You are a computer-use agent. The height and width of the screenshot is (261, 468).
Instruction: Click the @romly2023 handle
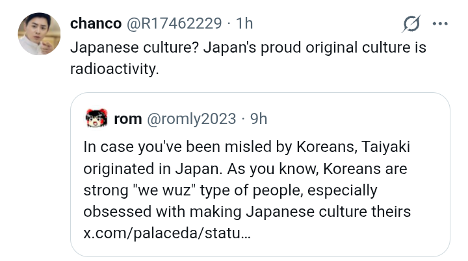pos(191,119)
